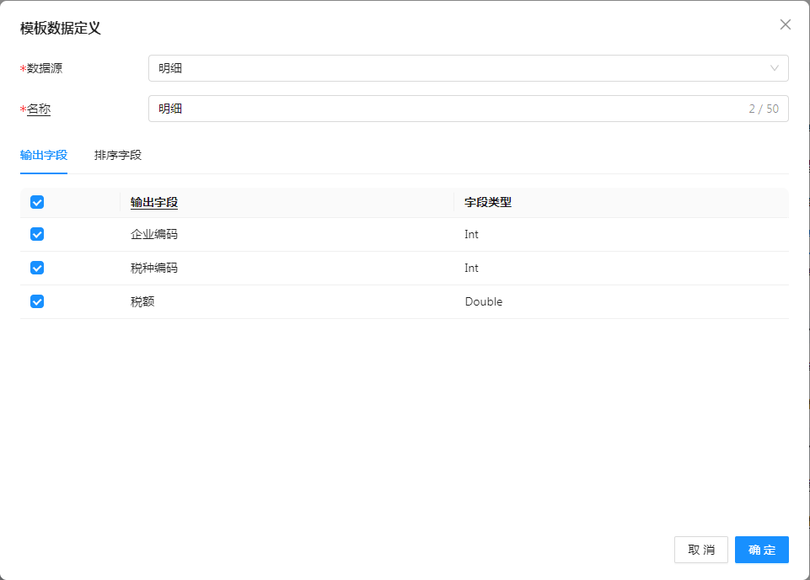Switch to the 排序字段 tab

tap(118, 155)
